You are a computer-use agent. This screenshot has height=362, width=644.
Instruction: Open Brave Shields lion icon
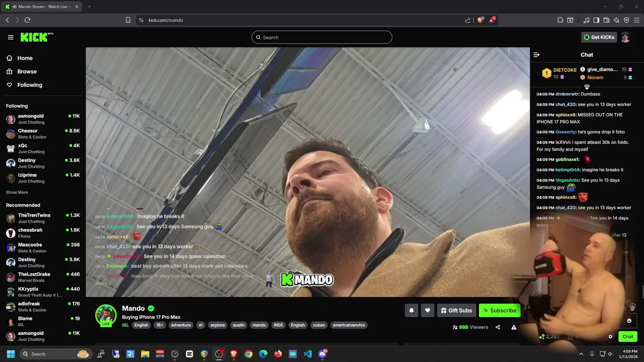480,20
